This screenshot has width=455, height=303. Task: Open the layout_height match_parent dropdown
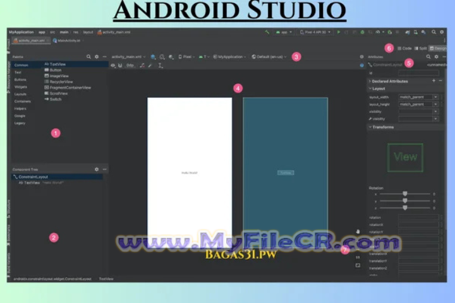click(x=418, y=104)
